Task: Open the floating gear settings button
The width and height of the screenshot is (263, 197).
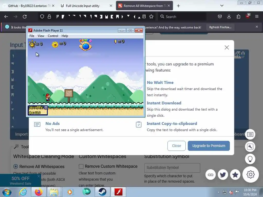Action: pyautogui.click(x=251, y=174)
